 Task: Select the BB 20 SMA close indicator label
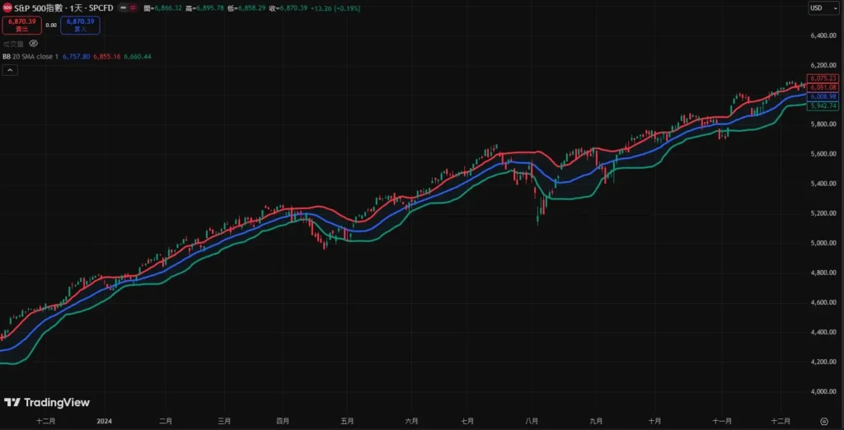pyautogui.click(x=30, y=56)
